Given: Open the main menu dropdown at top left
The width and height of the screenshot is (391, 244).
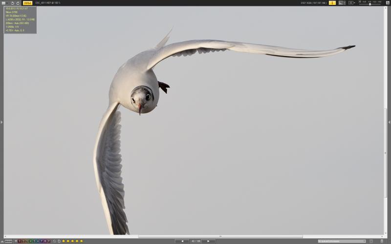Looking at the screenshot, I should click(x=5, y=3).
